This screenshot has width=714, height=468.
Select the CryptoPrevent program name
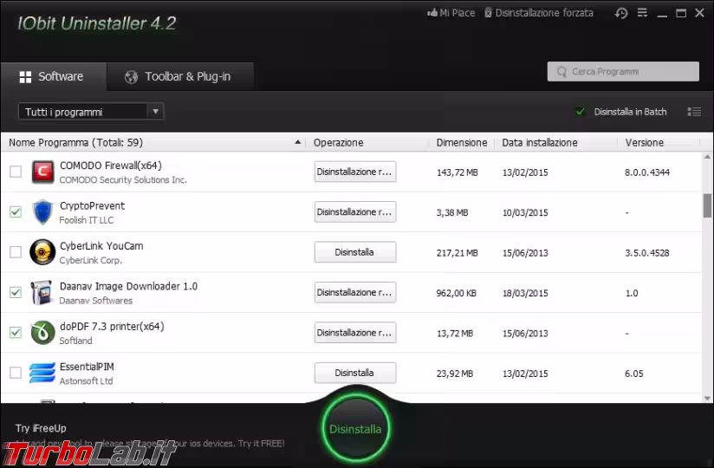click(x=92, y=205)
